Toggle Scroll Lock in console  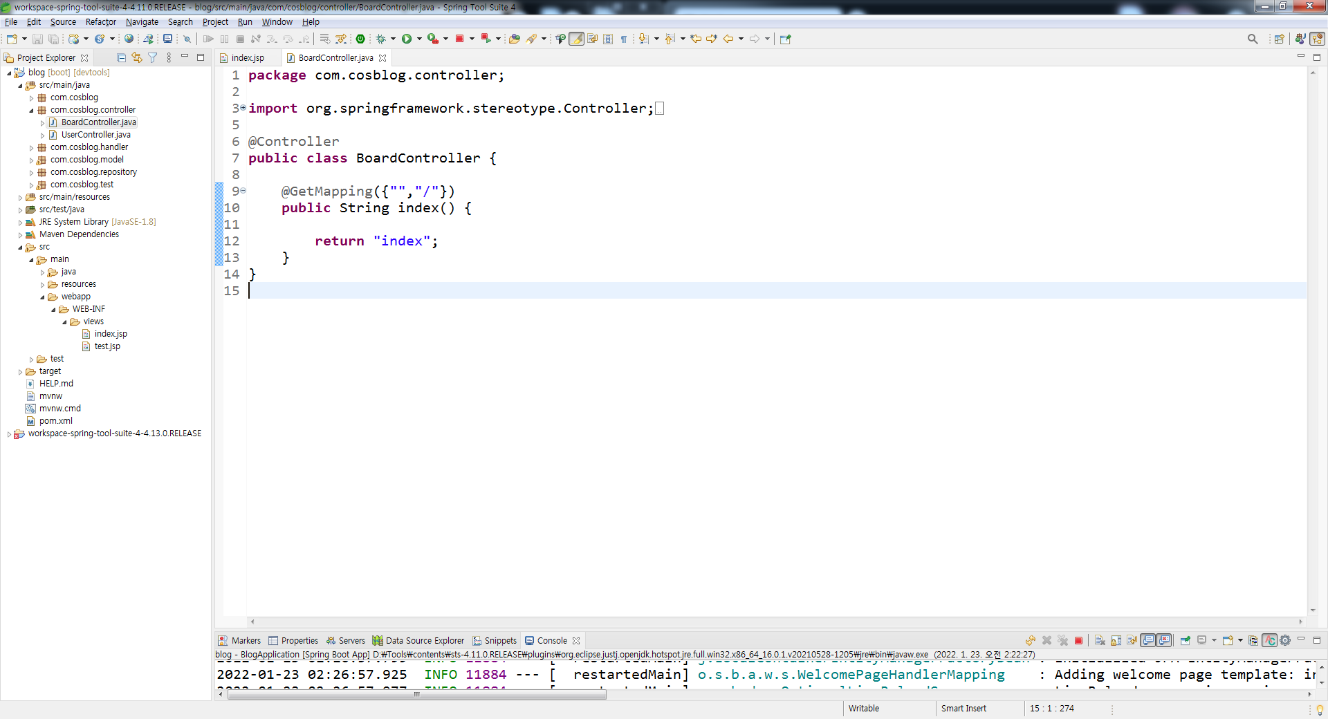[x=1116, y=640]
